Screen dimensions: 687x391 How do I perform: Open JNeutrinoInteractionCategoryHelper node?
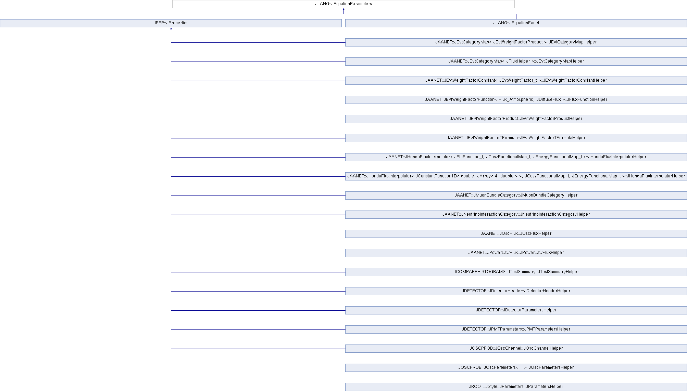click(516, 214)
